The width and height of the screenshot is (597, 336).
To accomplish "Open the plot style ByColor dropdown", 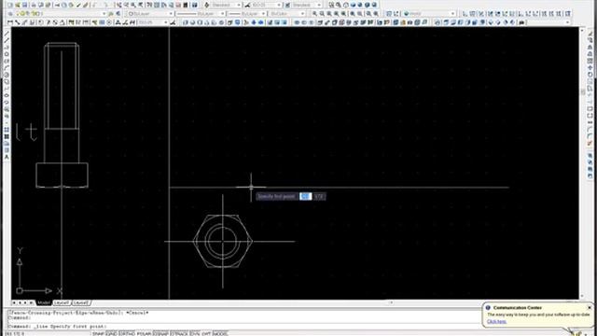I will point(286,14).
